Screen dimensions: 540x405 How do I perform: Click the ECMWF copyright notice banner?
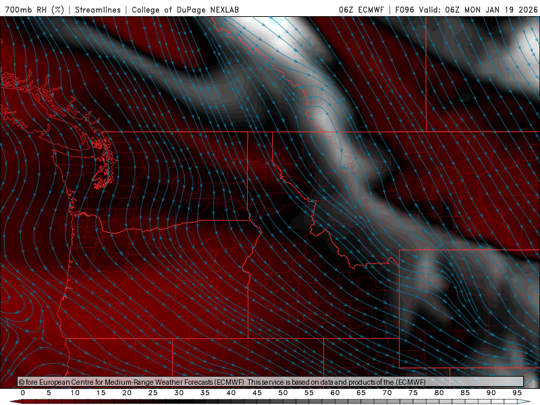271,382
